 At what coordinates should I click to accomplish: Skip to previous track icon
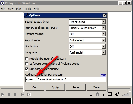23,94
